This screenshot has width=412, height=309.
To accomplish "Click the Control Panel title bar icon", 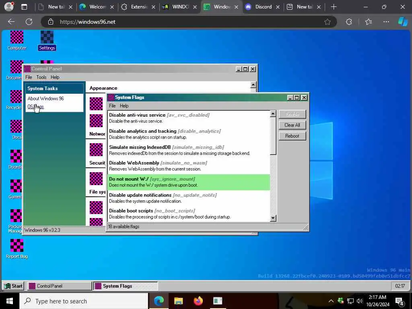I will click(27, 69).
